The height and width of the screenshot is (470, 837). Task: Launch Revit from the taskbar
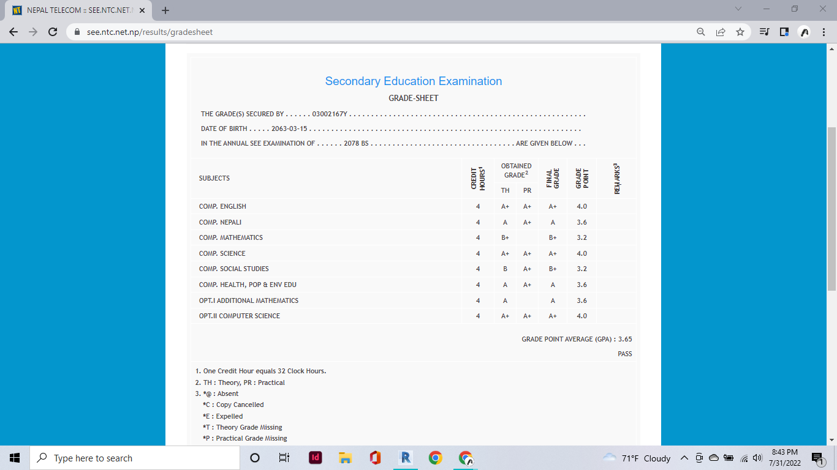[405, 458]
